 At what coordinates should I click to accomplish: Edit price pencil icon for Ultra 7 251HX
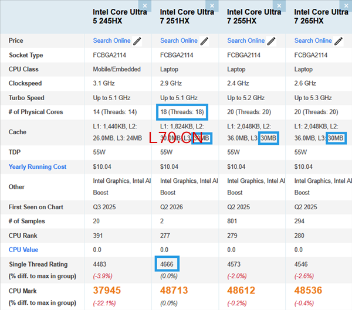click(x=204, y=41)
